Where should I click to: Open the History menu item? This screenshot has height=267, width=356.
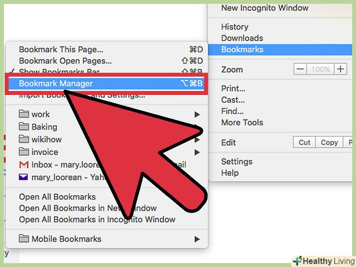click(235, 27)
